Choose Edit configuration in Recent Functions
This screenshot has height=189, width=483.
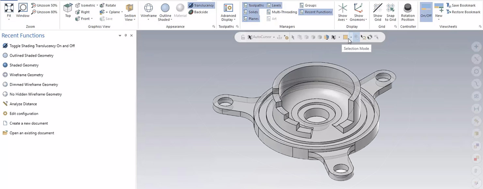(x=24, y=114)
